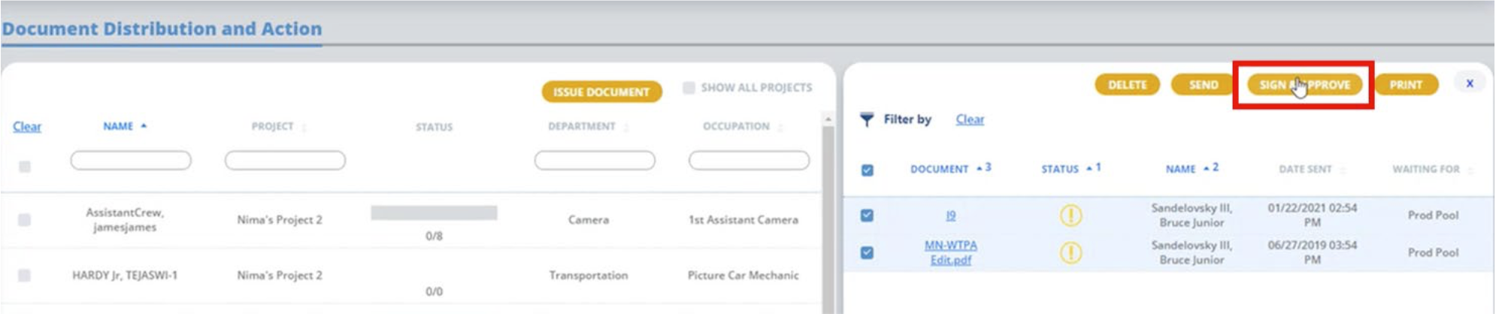1496x314 pixels.
Task: Click the 0/8 status progress bar
Action: click(434, 213)
